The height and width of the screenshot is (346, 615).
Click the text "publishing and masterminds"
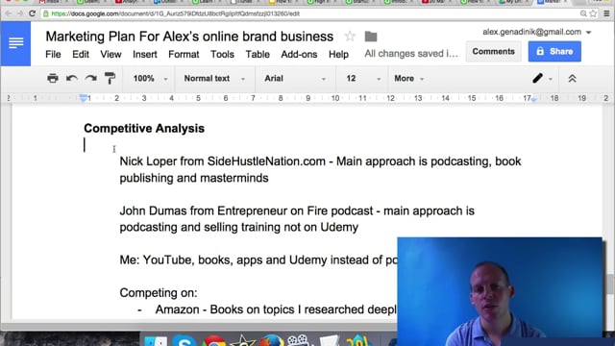coord(194,178)
